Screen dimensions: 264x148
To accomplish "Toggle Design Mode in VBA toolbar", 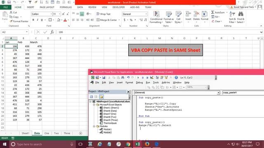I will click(152, 78).
